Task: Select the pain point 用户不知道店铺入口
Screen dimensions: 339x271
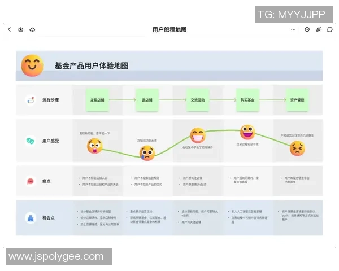Action: pos(95,178)
